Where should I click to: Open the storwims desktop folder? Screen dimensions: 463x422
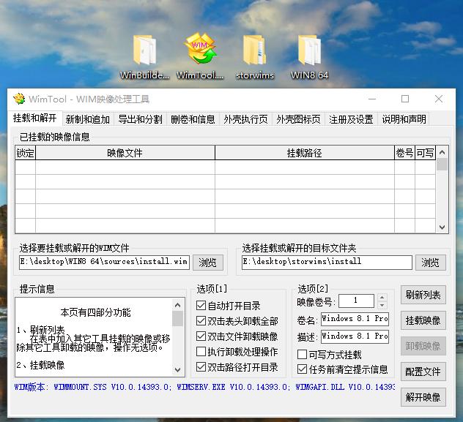click(254, 58)
